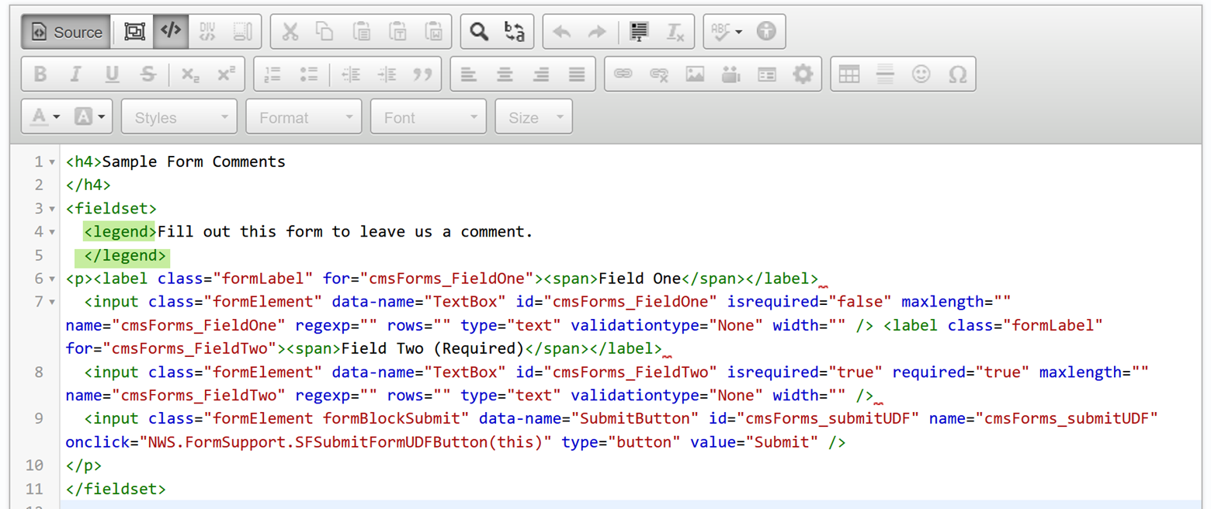
Task: Toggle the Source view button
Action: pyautogui.click(x=66, y=32)
